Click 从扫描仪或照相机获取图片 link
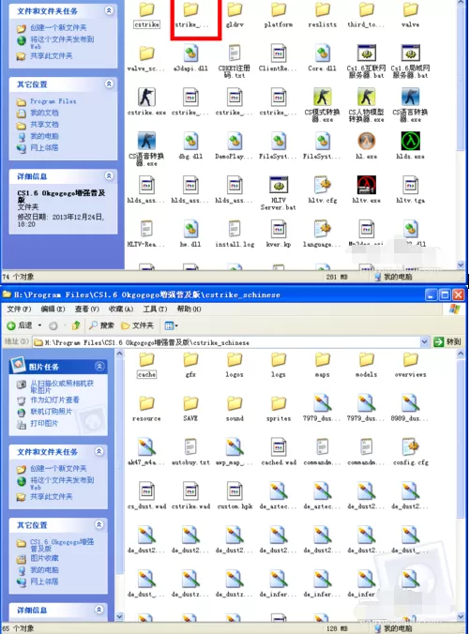This screenshot has height=634, width=470. click(62, 386)
